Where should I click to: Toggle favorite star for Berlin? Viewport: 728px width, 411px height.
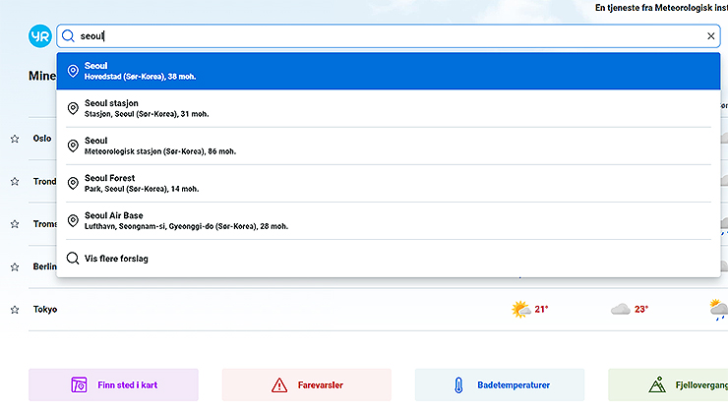point(15,266)
